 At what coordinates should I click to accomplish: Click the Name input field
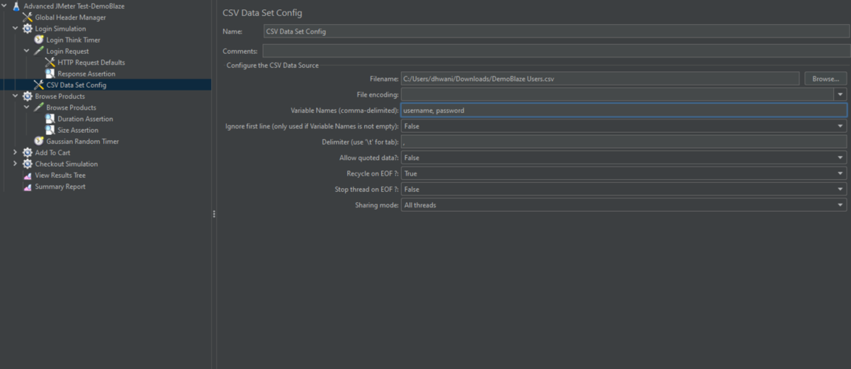[x=556, y=31]
